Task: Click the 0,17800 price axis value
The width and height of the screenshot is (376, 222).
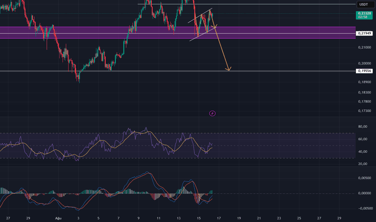Action: pyautogui.click(x=364, y=102)
